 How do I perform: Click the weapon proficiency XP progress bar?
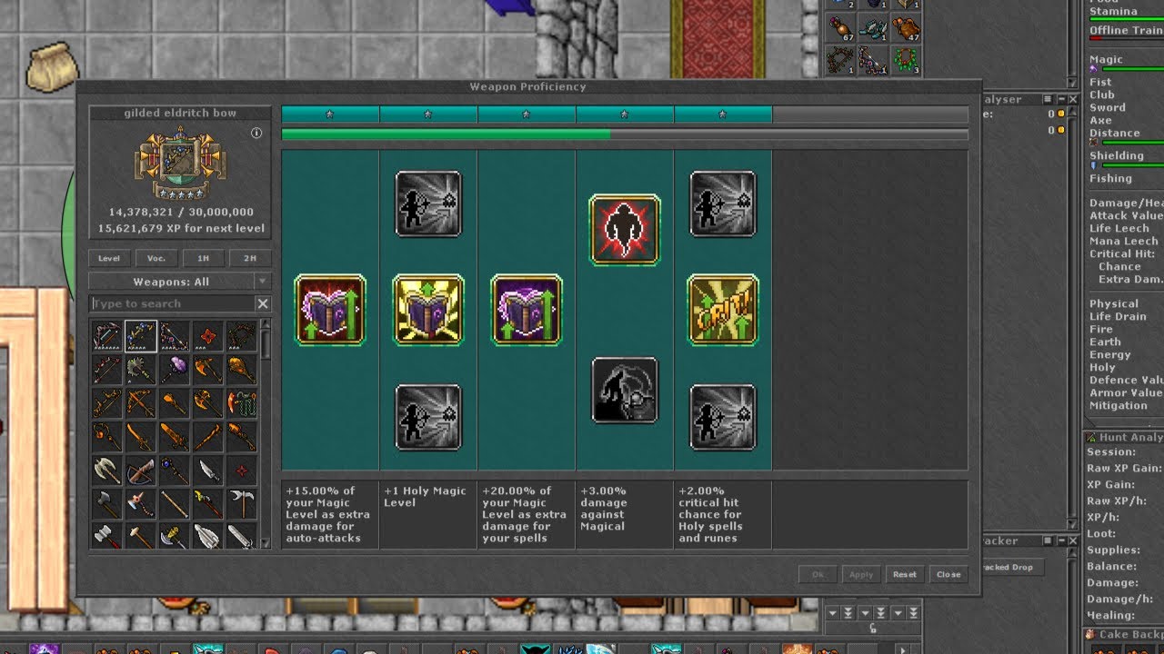pyautogui.click(x=625, y=134)
